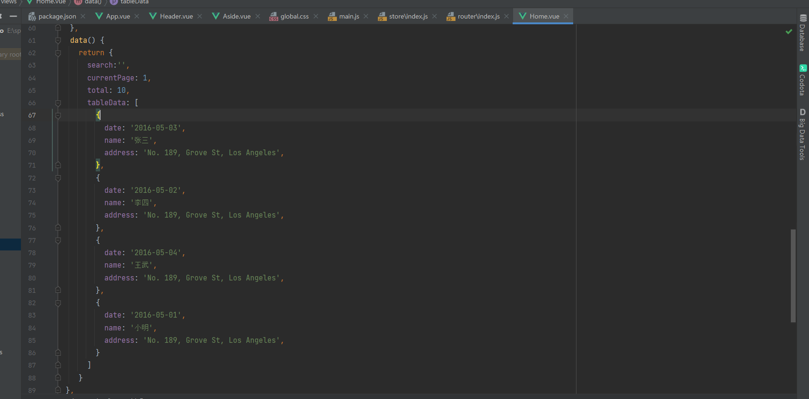Close the main.js tab

click(x=366, y=16)
